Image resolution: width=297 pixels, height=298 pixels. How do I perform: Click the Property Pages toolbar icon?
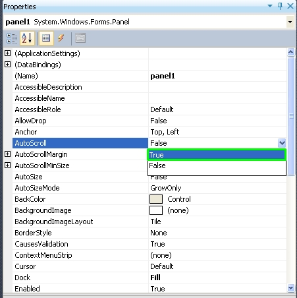(80, 38)
